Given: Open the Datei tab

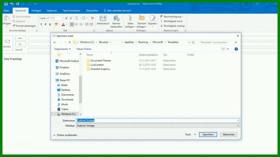Looking at the screenshot, I should click(x=6, y=11).
